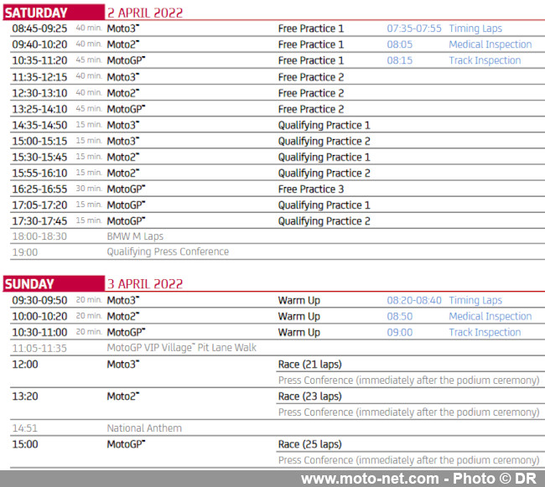545x487 pixels.
Task: Click '15:55-16:10' time cell
Action: 39,173
